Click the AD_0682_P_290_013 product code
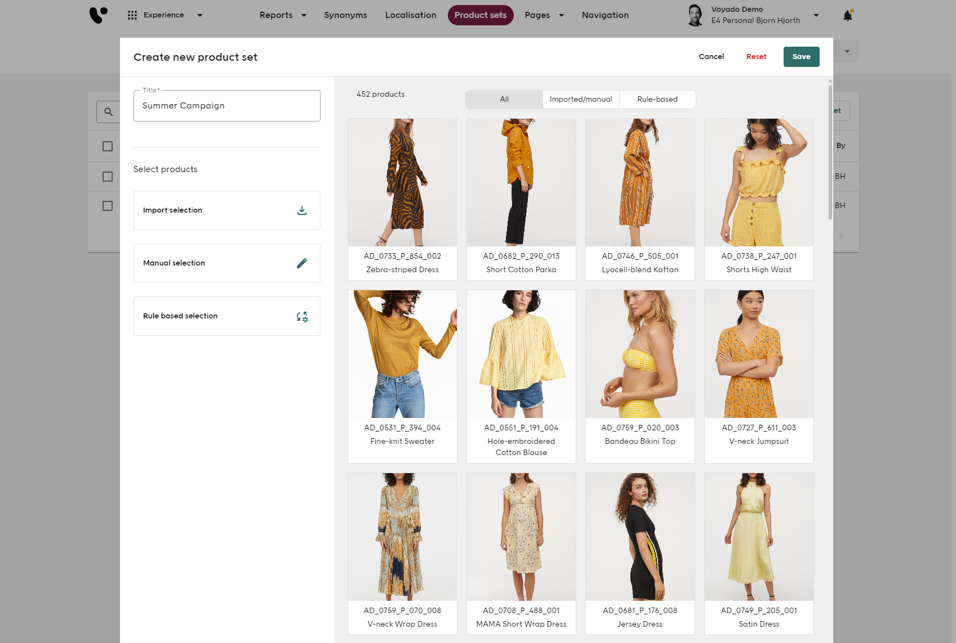 pyautogui.click(x=521, y=257)
